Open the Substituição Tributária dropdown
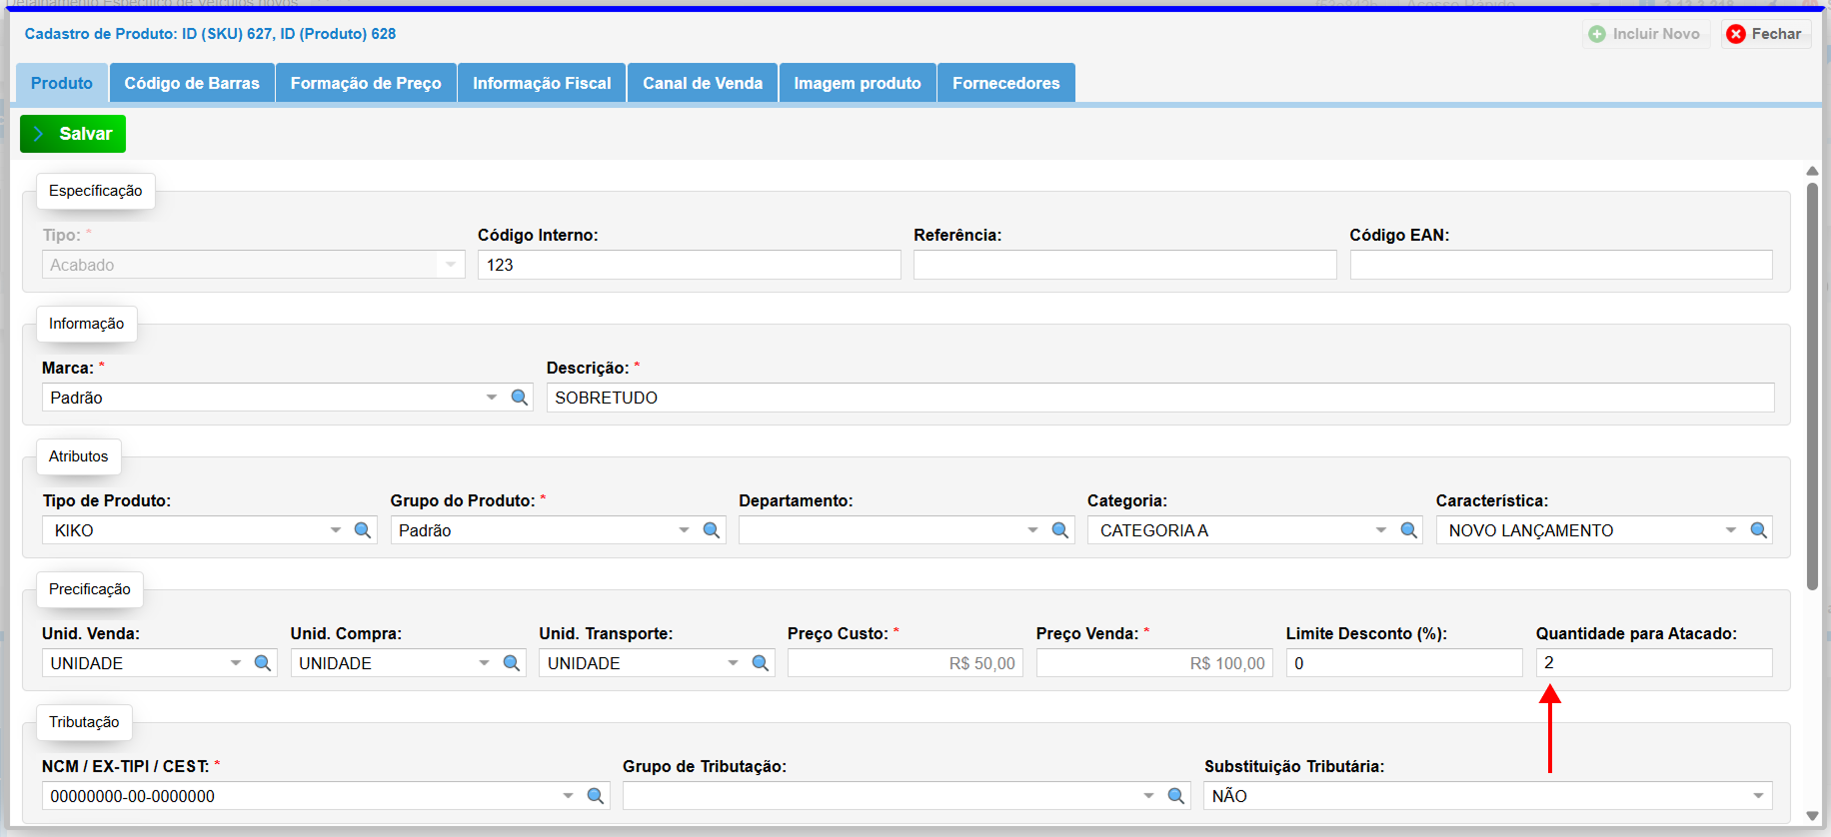The height and width of the screenshot is (837, 1831). click(x=1757, y=796)
